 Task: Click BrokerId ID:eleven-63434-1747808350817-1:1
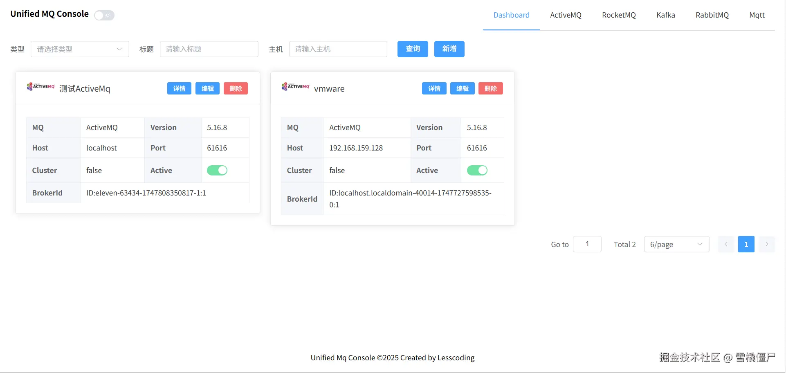[x=146, y=193]
